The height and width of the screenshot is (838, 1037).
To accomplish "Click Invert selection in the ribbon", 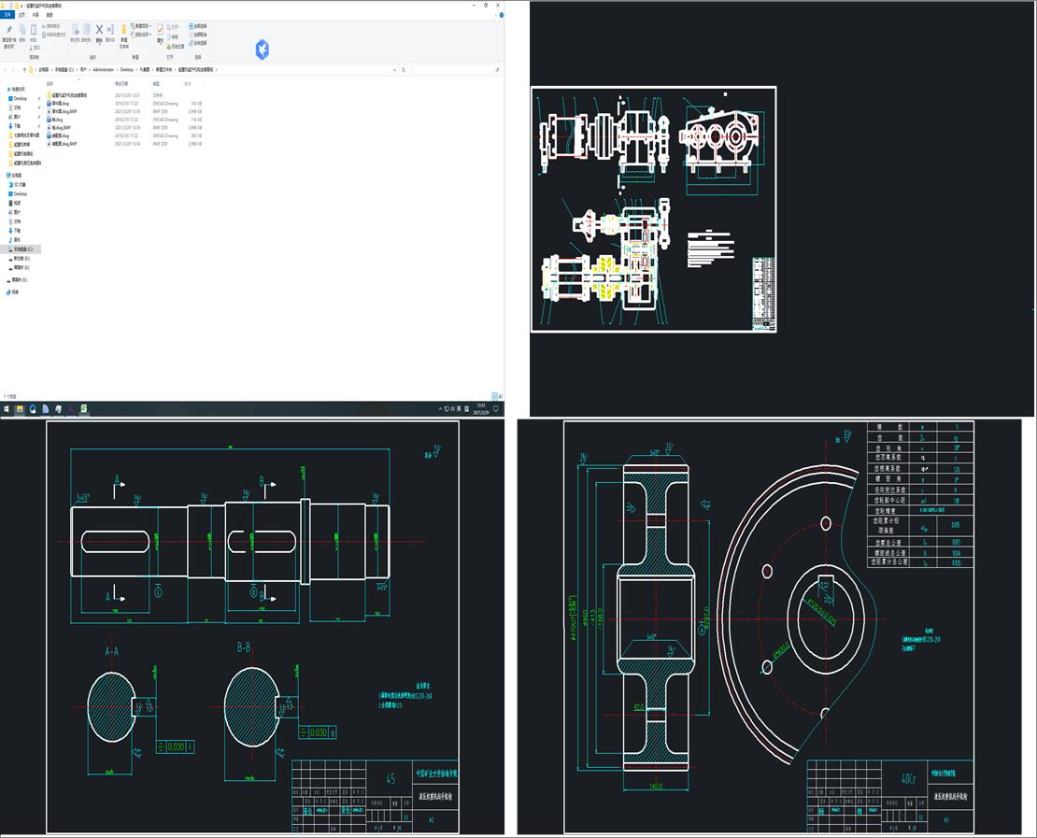I will click(x=198, y=43).
